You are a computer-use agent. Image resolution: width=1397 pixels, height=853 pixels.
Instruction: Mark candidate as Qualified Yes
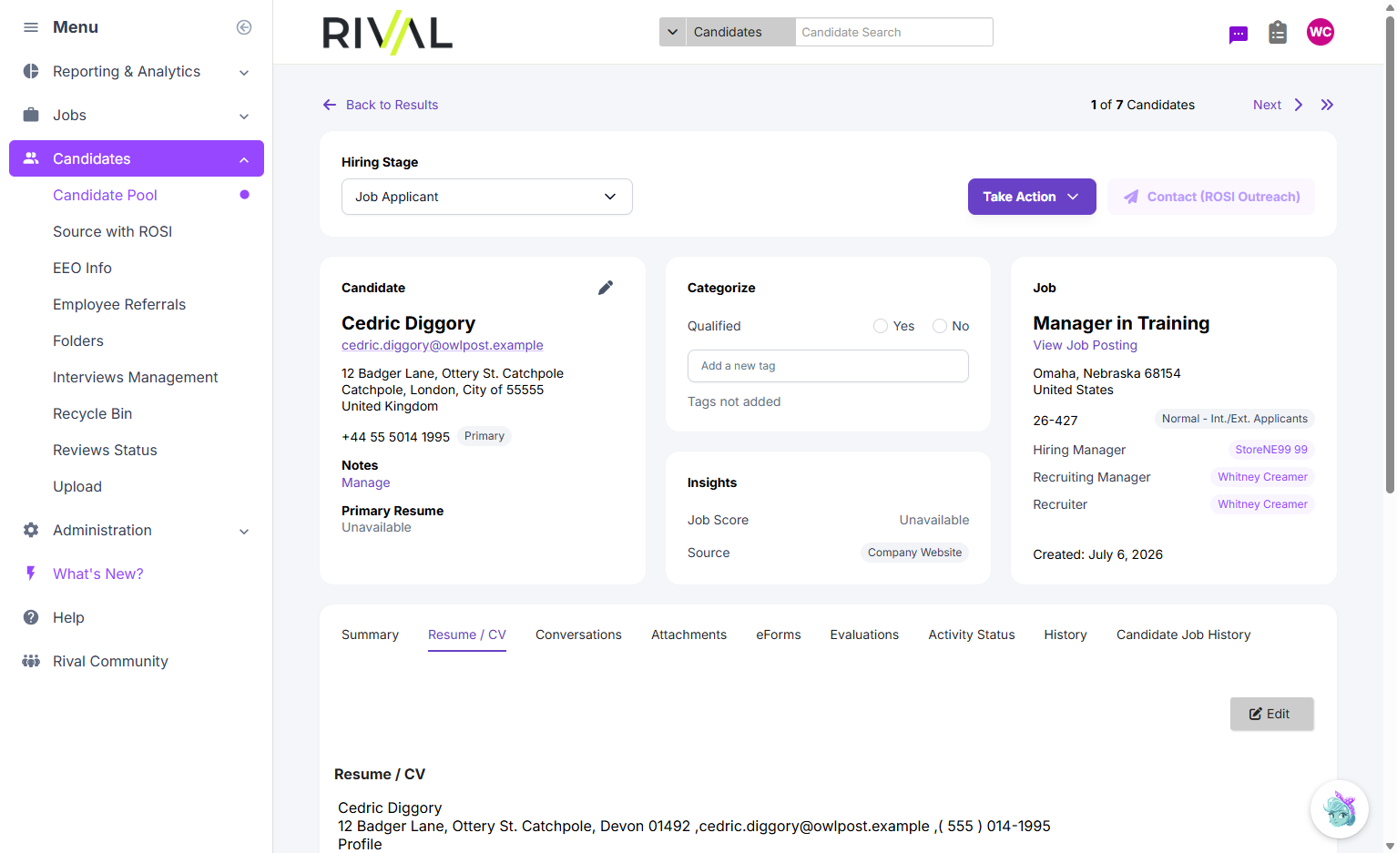click(x=881, y=326)
